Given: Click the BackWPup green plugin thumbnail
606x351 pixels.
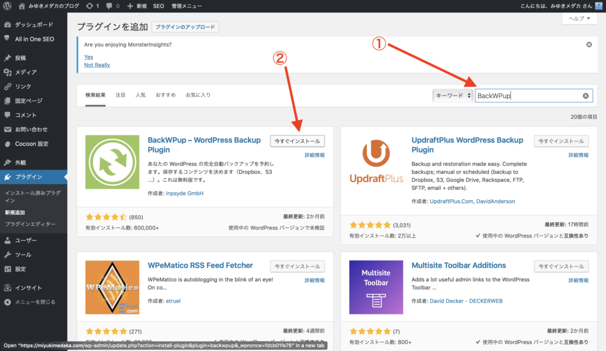Looking at the screenshot, I should point(112,162).
